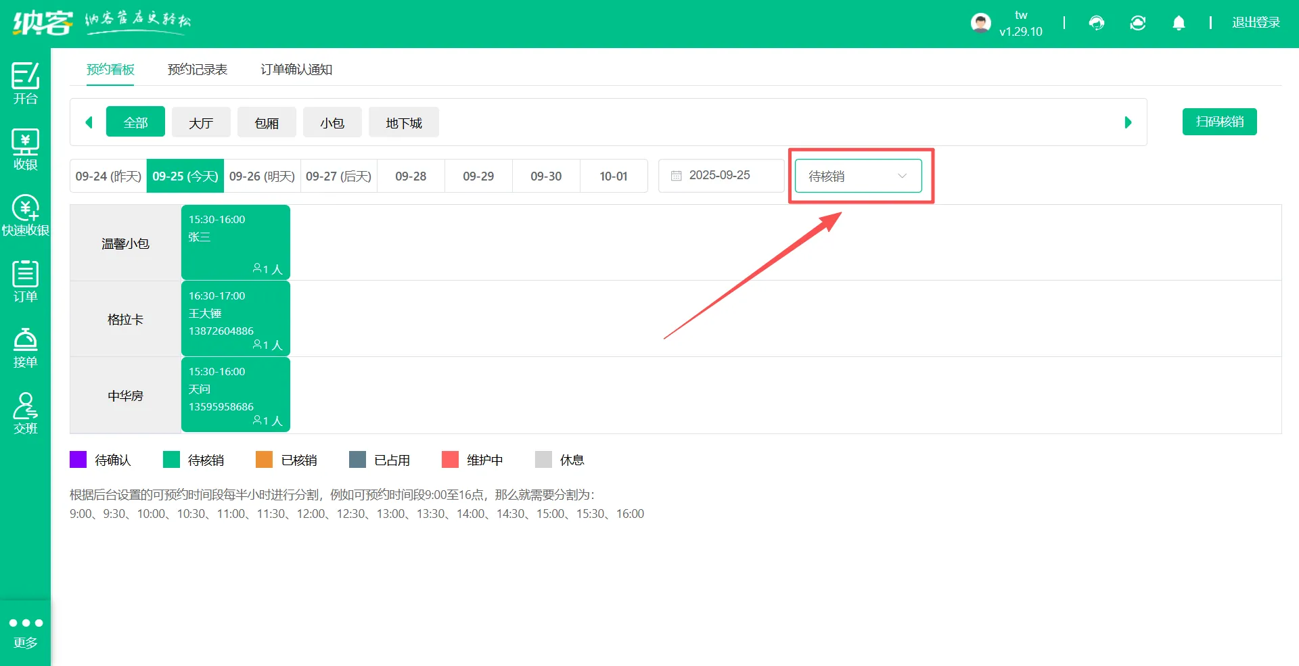Open the 待核销 status dropdown
Viewport: 1299px width, 666px height.
(858, 176)
